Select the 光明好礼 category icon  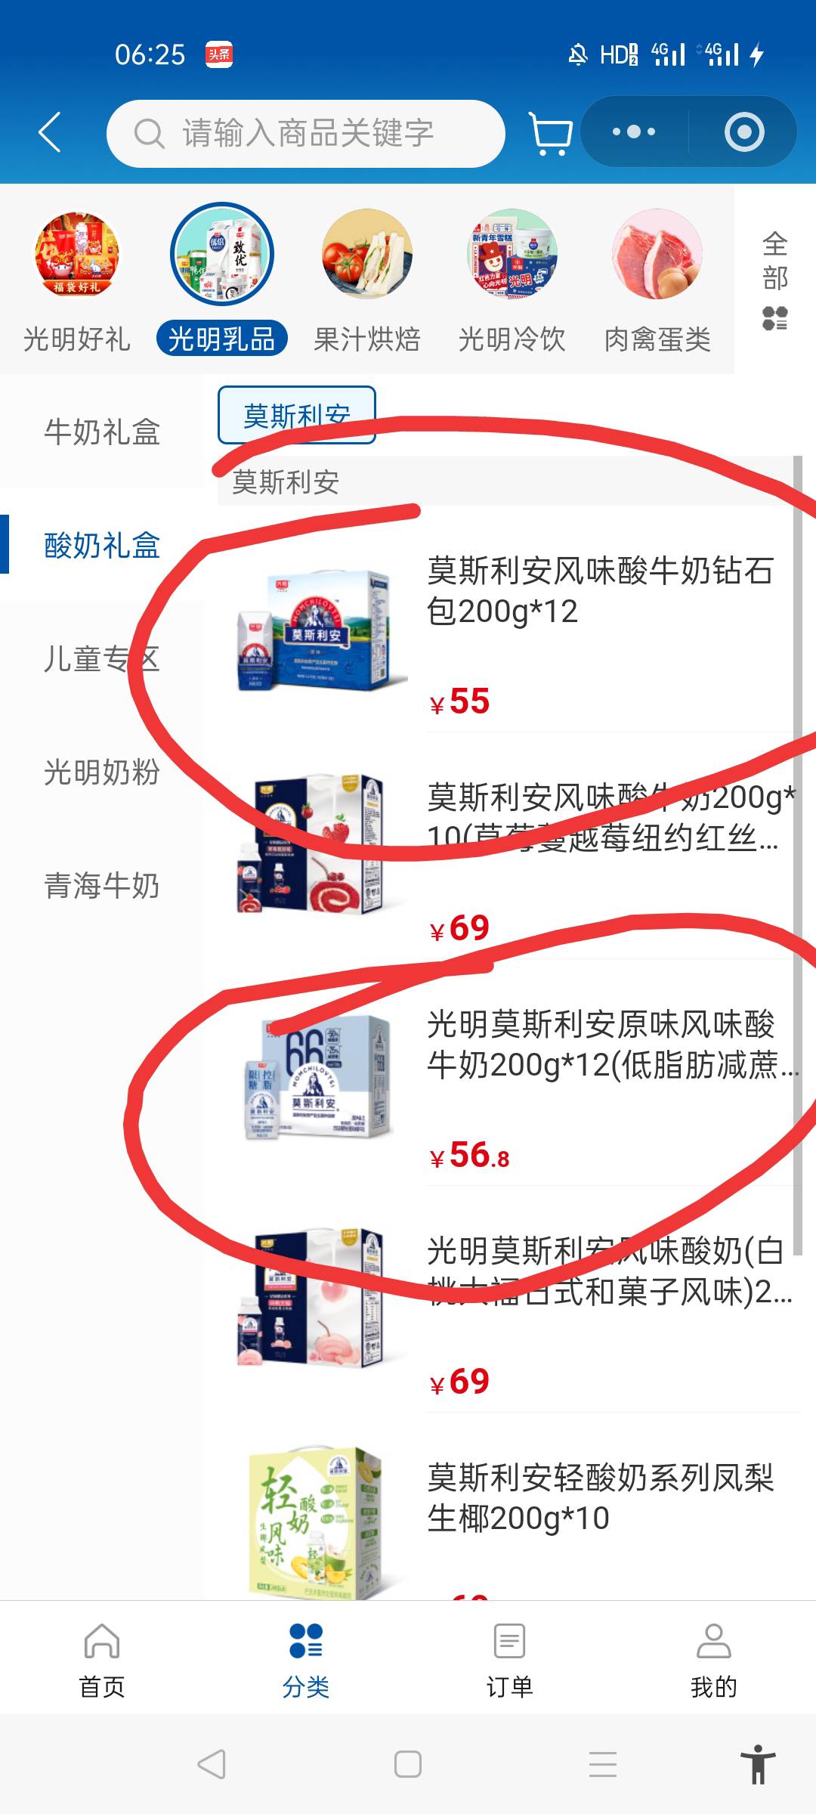click(76, 255)
